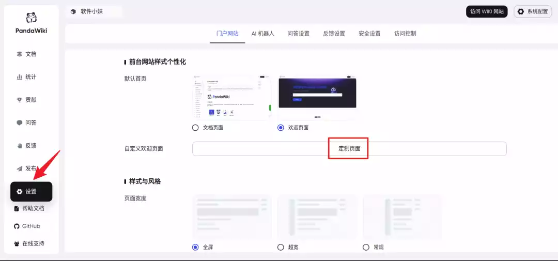Open the 问答设置 tab

(x=299, y=34)
